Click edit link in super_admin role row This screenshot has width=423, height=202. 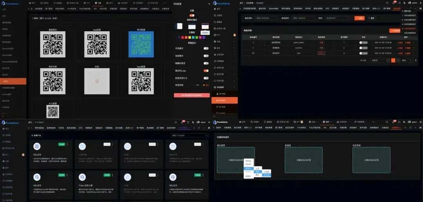pos(400,43)
